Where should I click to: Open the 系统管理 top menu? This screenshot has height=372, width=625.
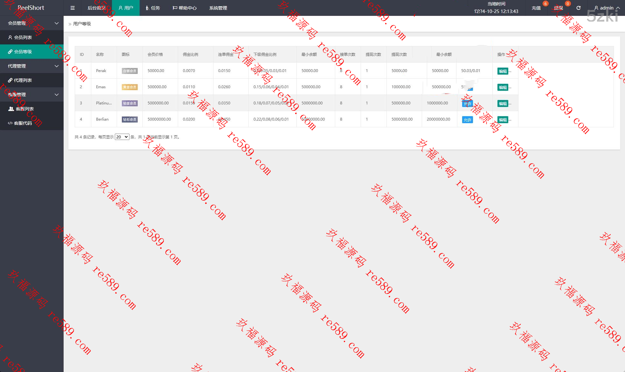(218, 8)
